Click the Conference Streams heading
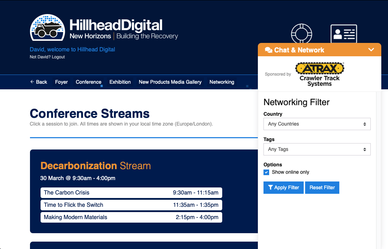Screen dimensions: 388x249 [x=90, y=114]
